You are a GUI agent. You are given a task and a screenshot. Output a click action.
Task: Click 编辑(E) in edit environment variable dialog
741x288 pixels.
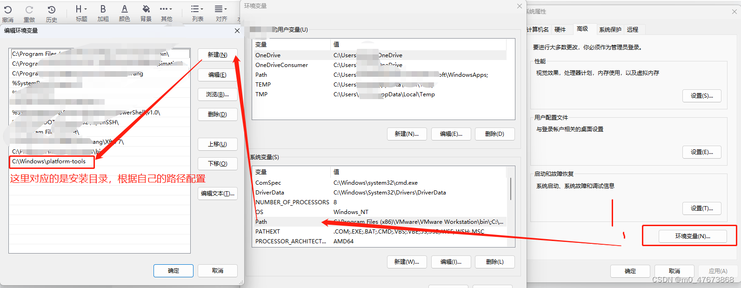(217, 75)
